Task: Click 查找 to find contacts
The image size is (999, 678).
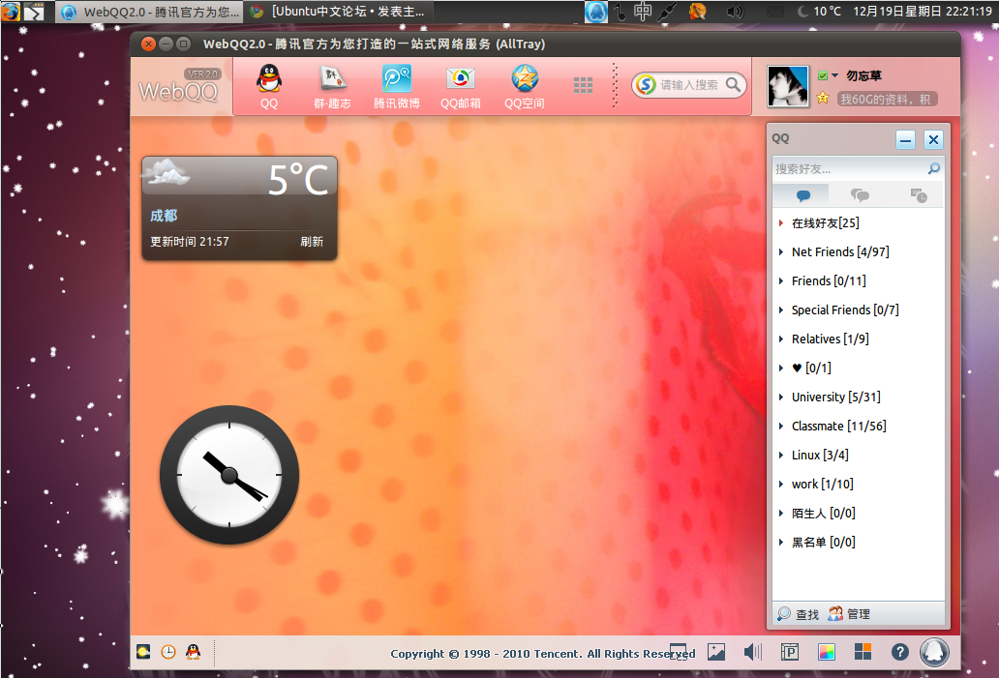Action: click(x=799, y=614)
